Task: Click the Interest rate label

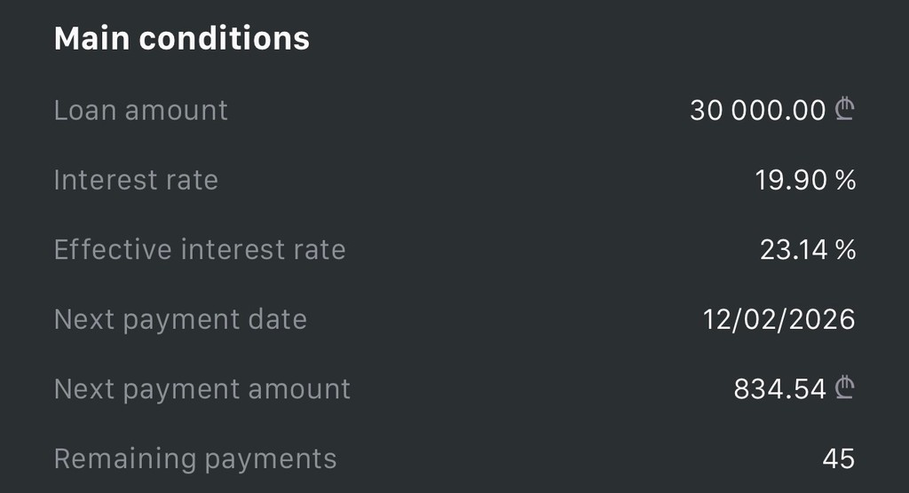Action: [136, 180]
